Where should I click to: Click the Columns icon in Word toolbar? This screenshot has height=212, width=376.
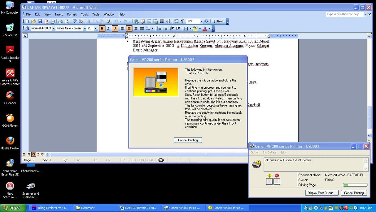click(x=162, y=21)
